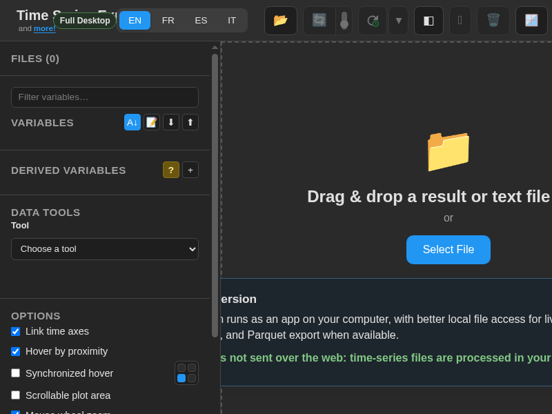The image size is (552, 414).
Task: Switch language to EN
Action: point(135,21)
